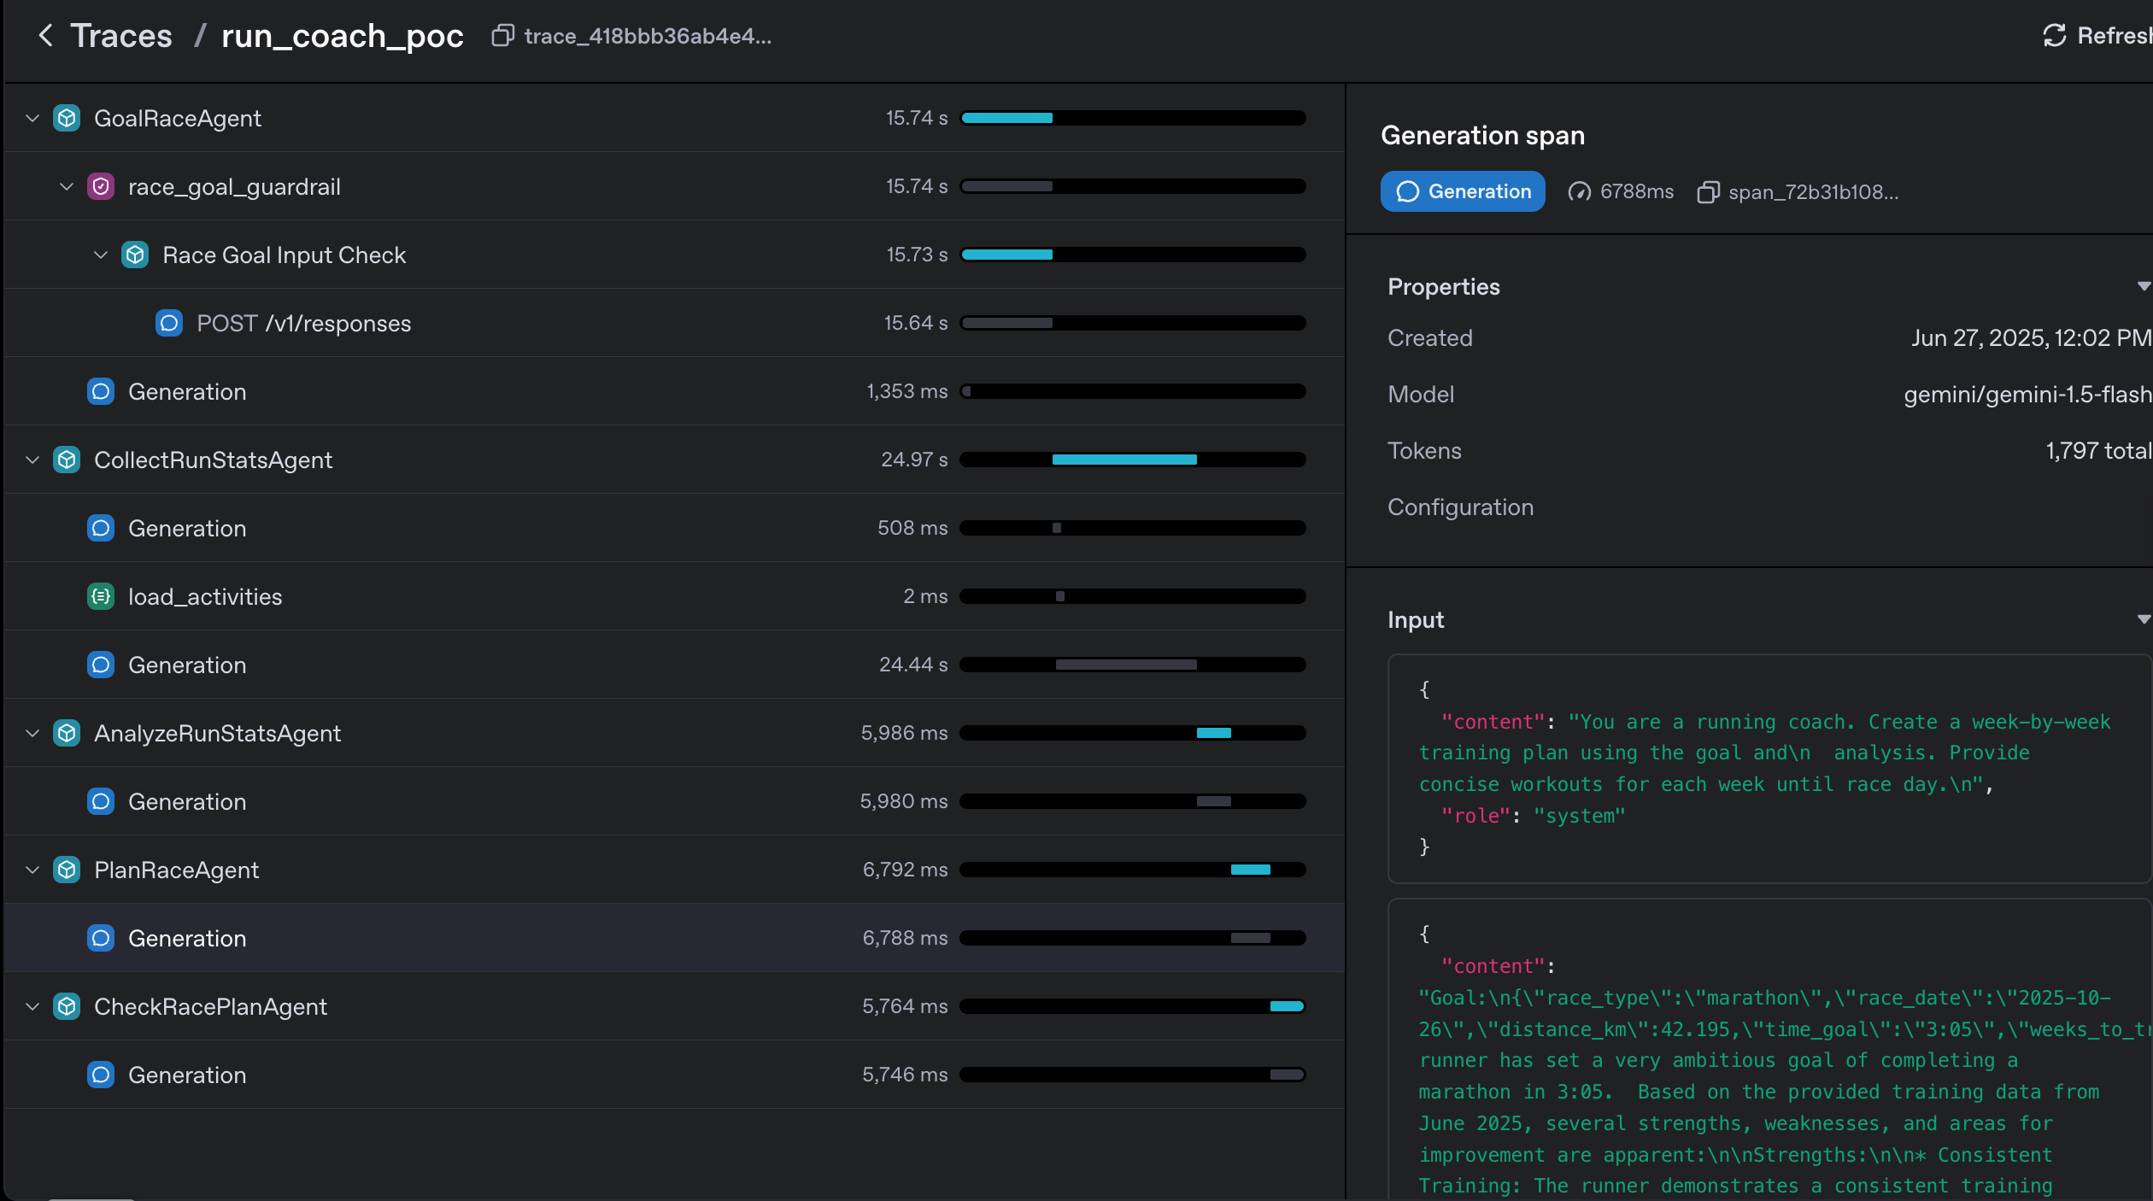This screenshot has width=2153, height=1201.
Task: Copy the trace ID with the copy icon
Action: [x=502, y=36]
